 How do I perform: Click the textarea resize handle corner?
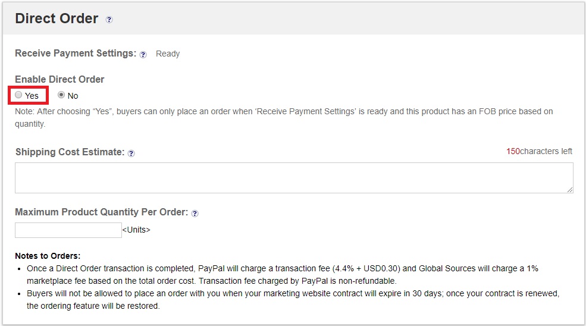(569, 190)
